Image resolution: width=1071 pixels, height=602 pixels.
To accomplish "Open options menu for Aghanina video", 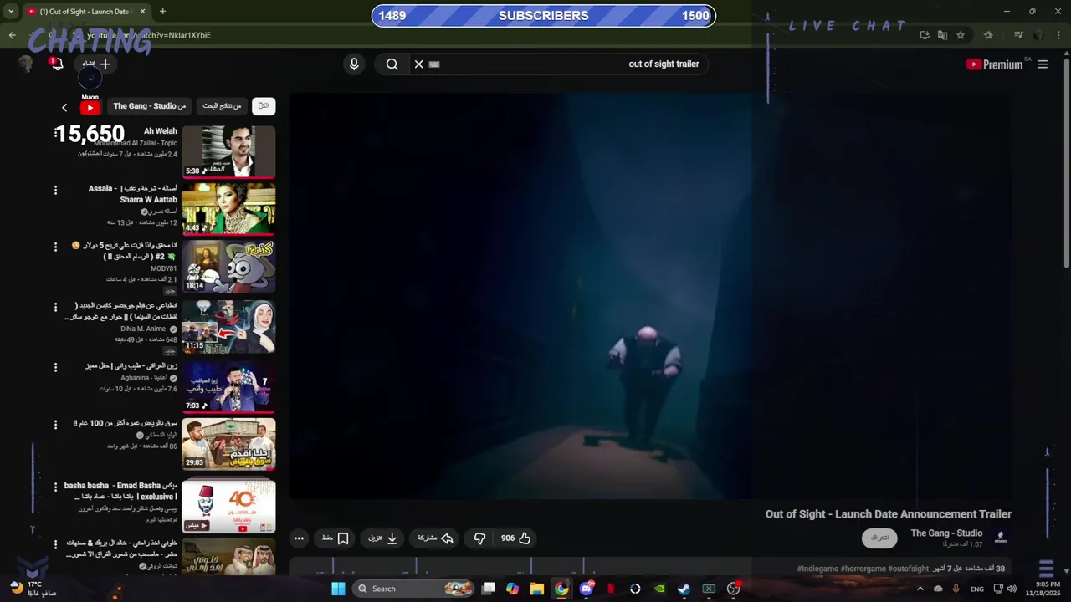I will click(x=56, y=368).
